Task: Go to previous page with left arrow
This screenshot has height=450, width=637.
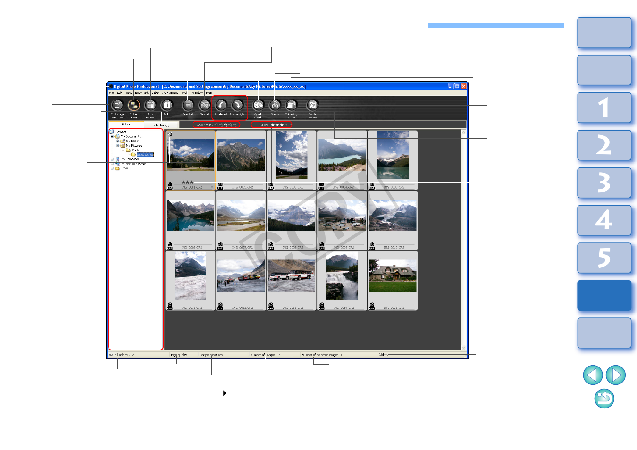Action: [593, 375]
